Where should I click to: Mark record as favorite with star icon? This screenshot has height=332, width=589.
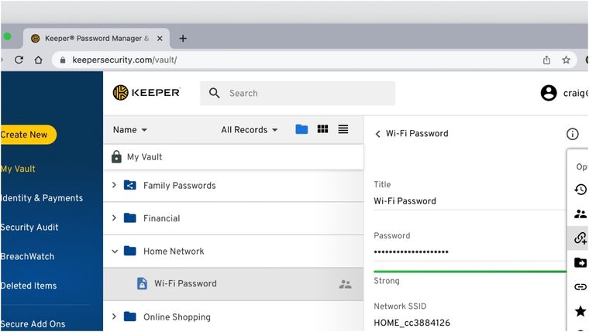click(580, 311)
